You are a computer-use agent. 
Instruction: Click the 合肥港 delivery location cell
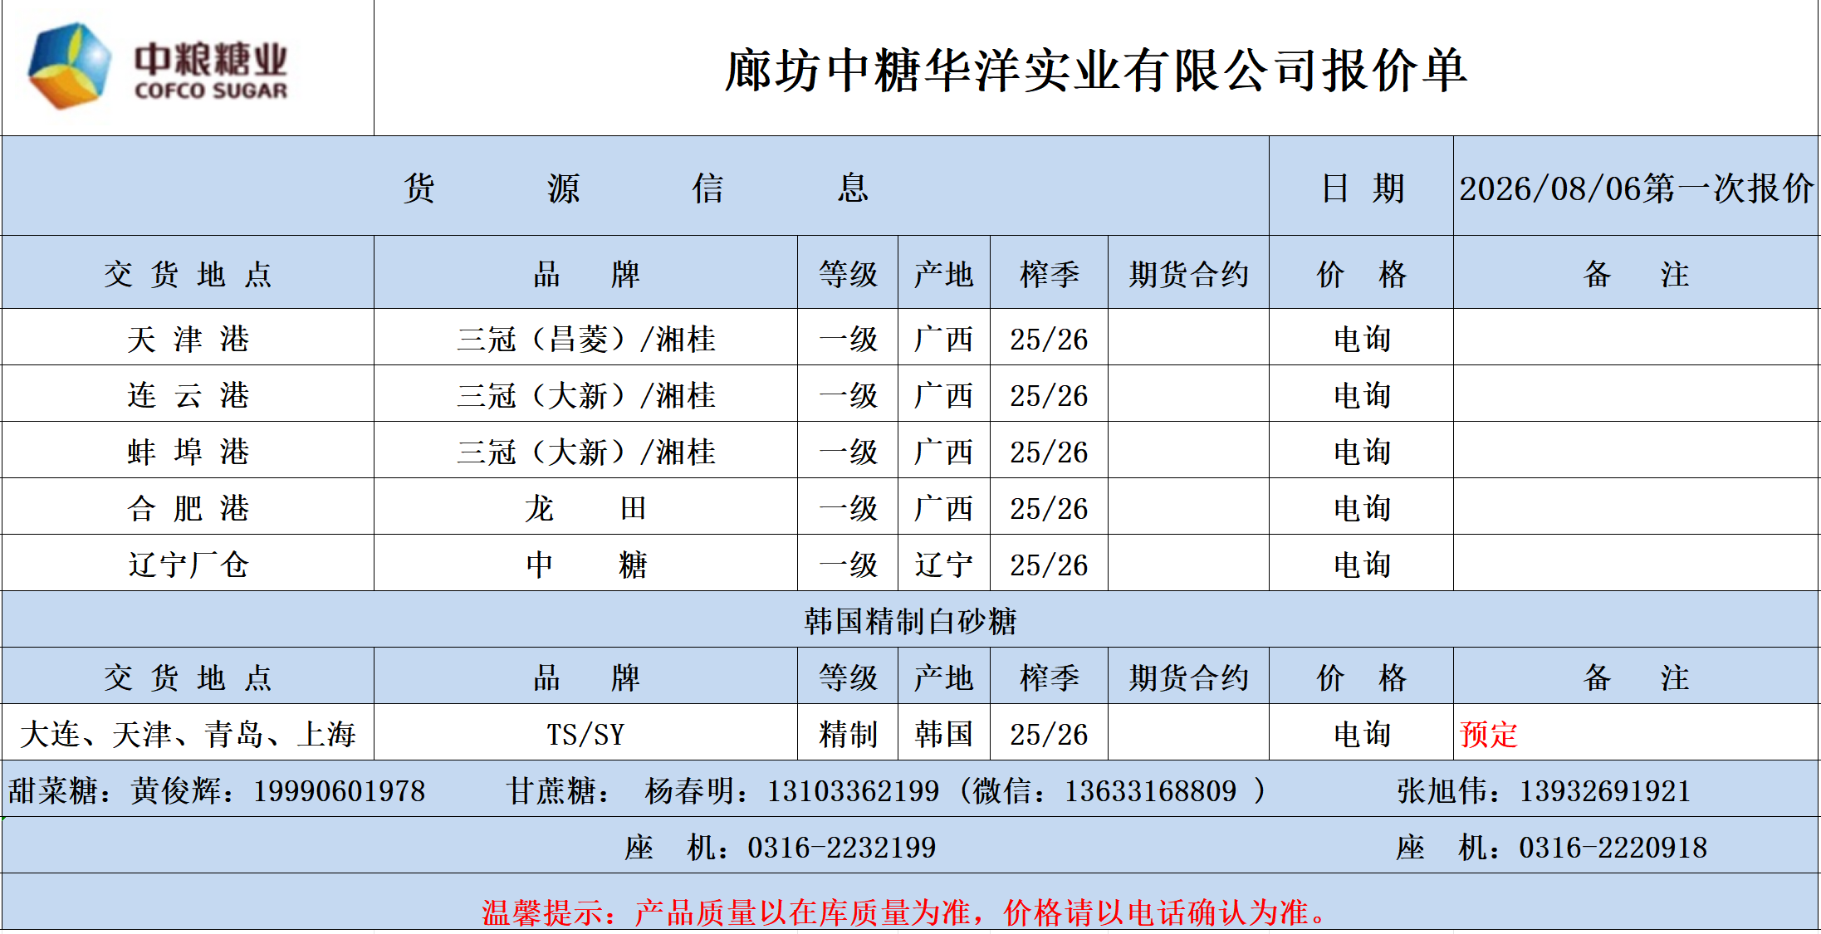pyautogui.click(x=188, y=507)
